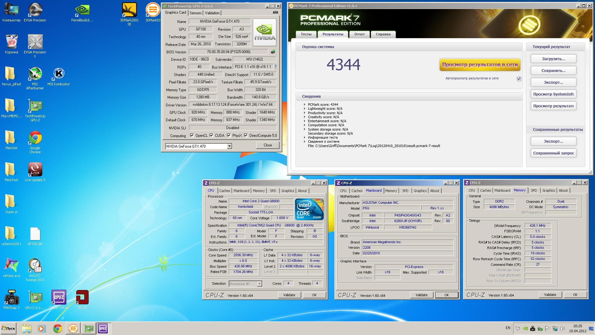Click Validate in CPU-Z CPU window
Screen dimensions: 595x335
pyautogui.click(x=289, y=295)
